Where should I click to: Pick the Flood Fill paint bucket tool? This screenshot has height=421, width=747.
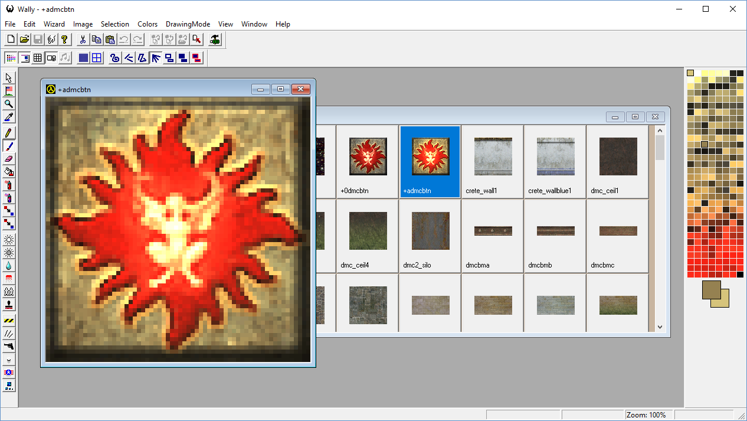(9, 172)
